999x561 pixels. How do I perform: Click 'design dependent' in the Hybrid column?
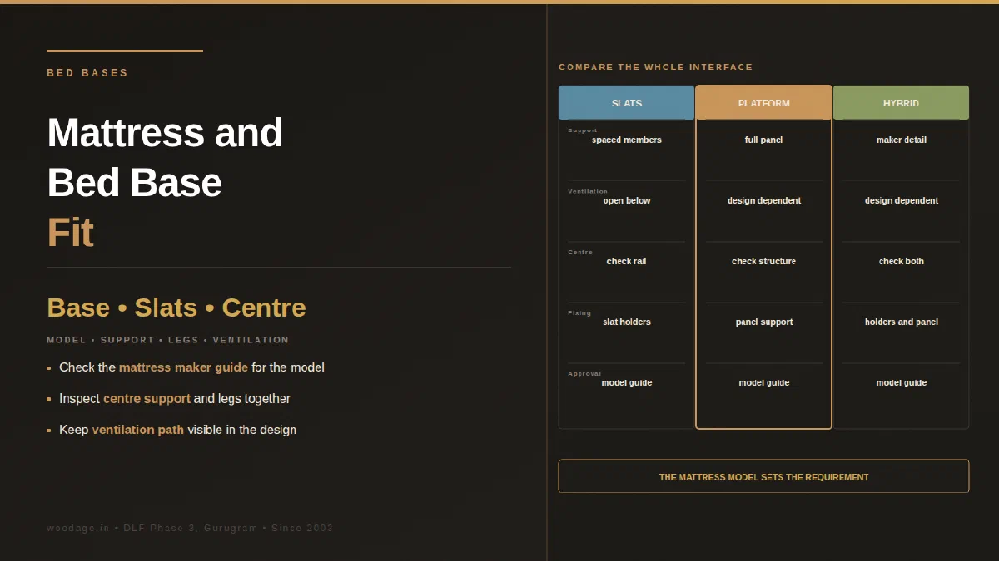tap(901, 200)
